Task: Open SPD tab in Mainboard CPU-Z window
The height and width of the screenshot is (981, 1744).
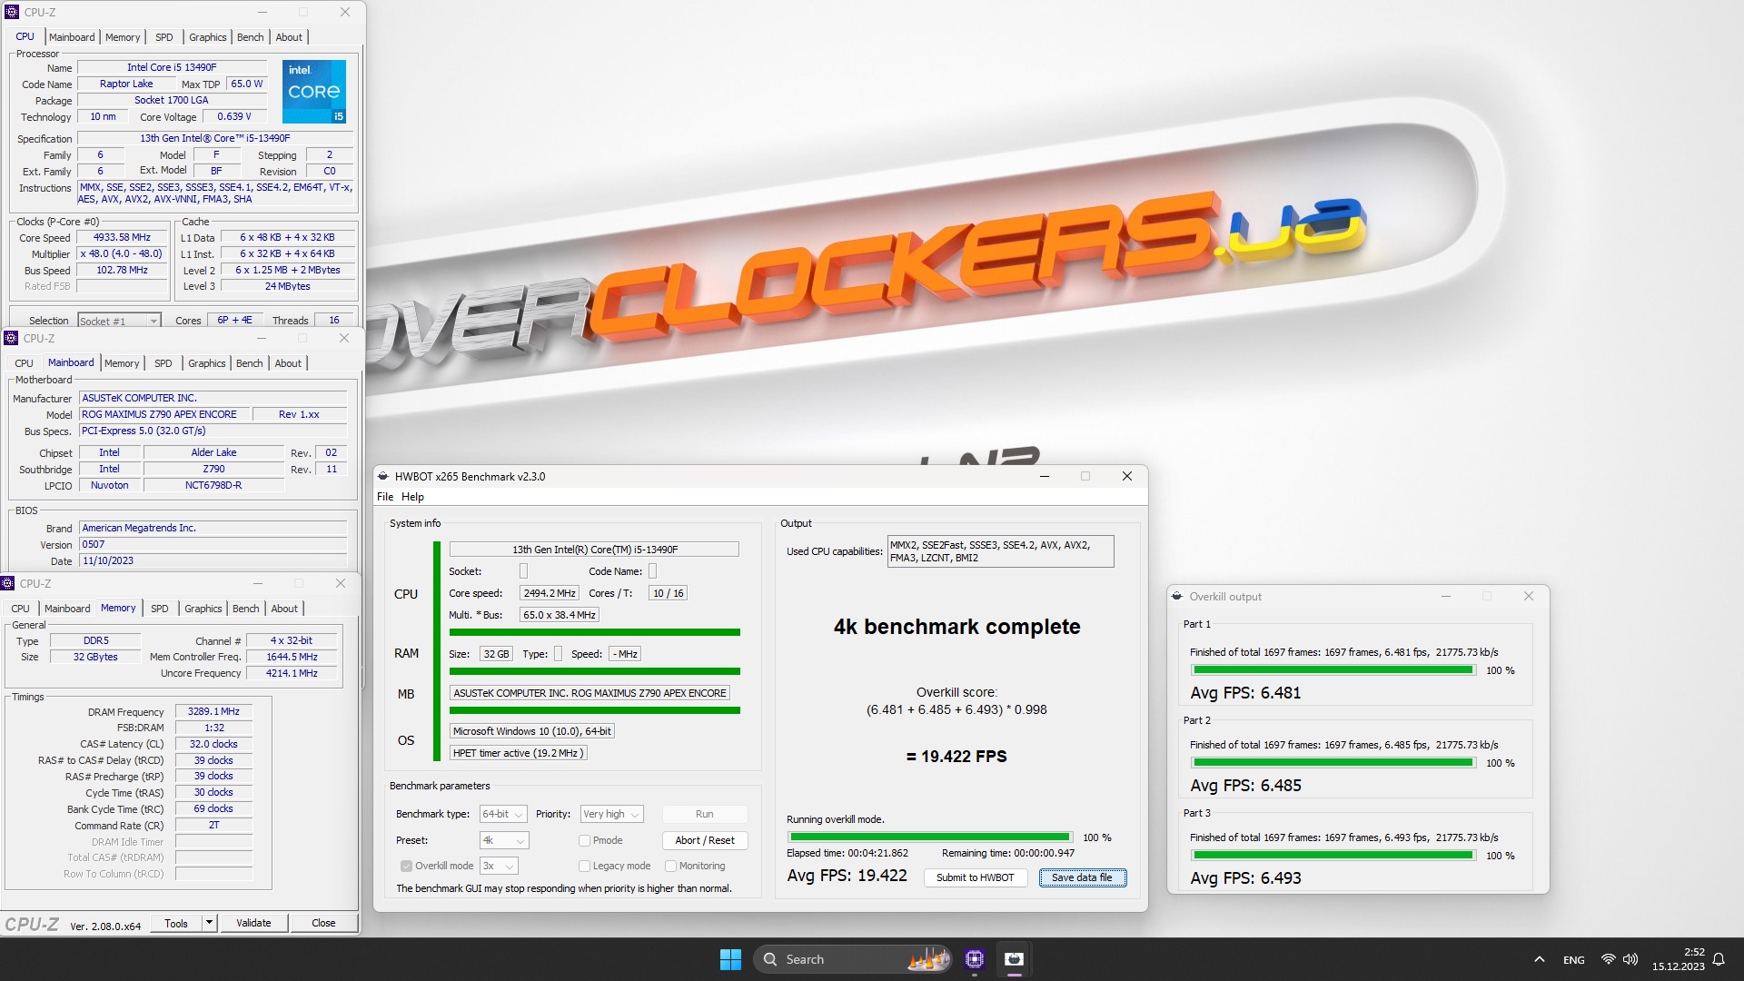Action: coord(163,363)
